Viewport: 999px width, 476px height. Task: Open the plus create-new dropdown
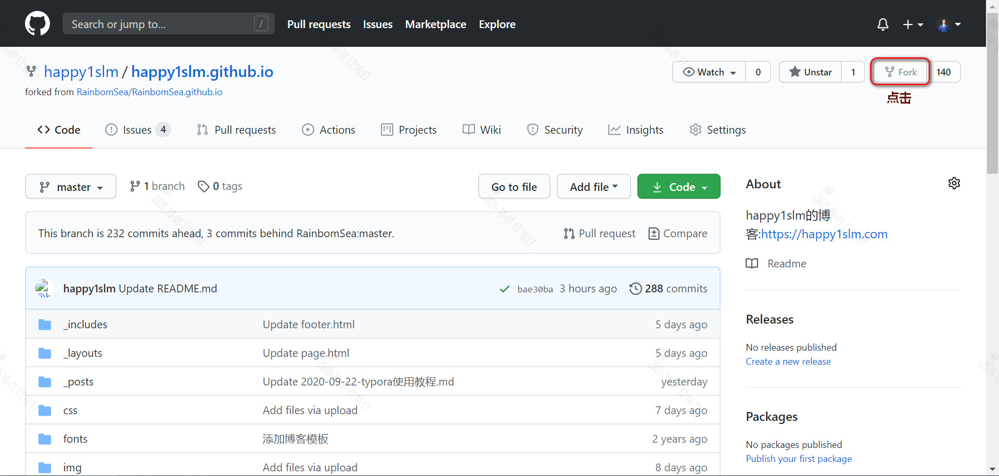(913, 24)
